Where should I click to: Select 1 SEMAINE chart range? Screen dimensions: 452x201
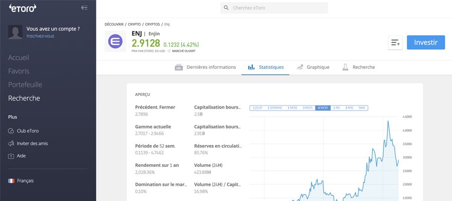275,108
